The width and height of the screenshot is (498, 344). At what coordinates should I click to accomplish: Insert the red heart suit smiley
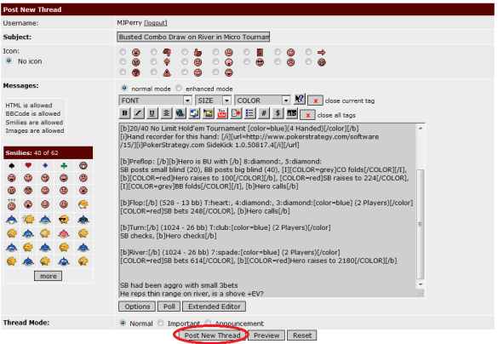(x=28, y=165)
